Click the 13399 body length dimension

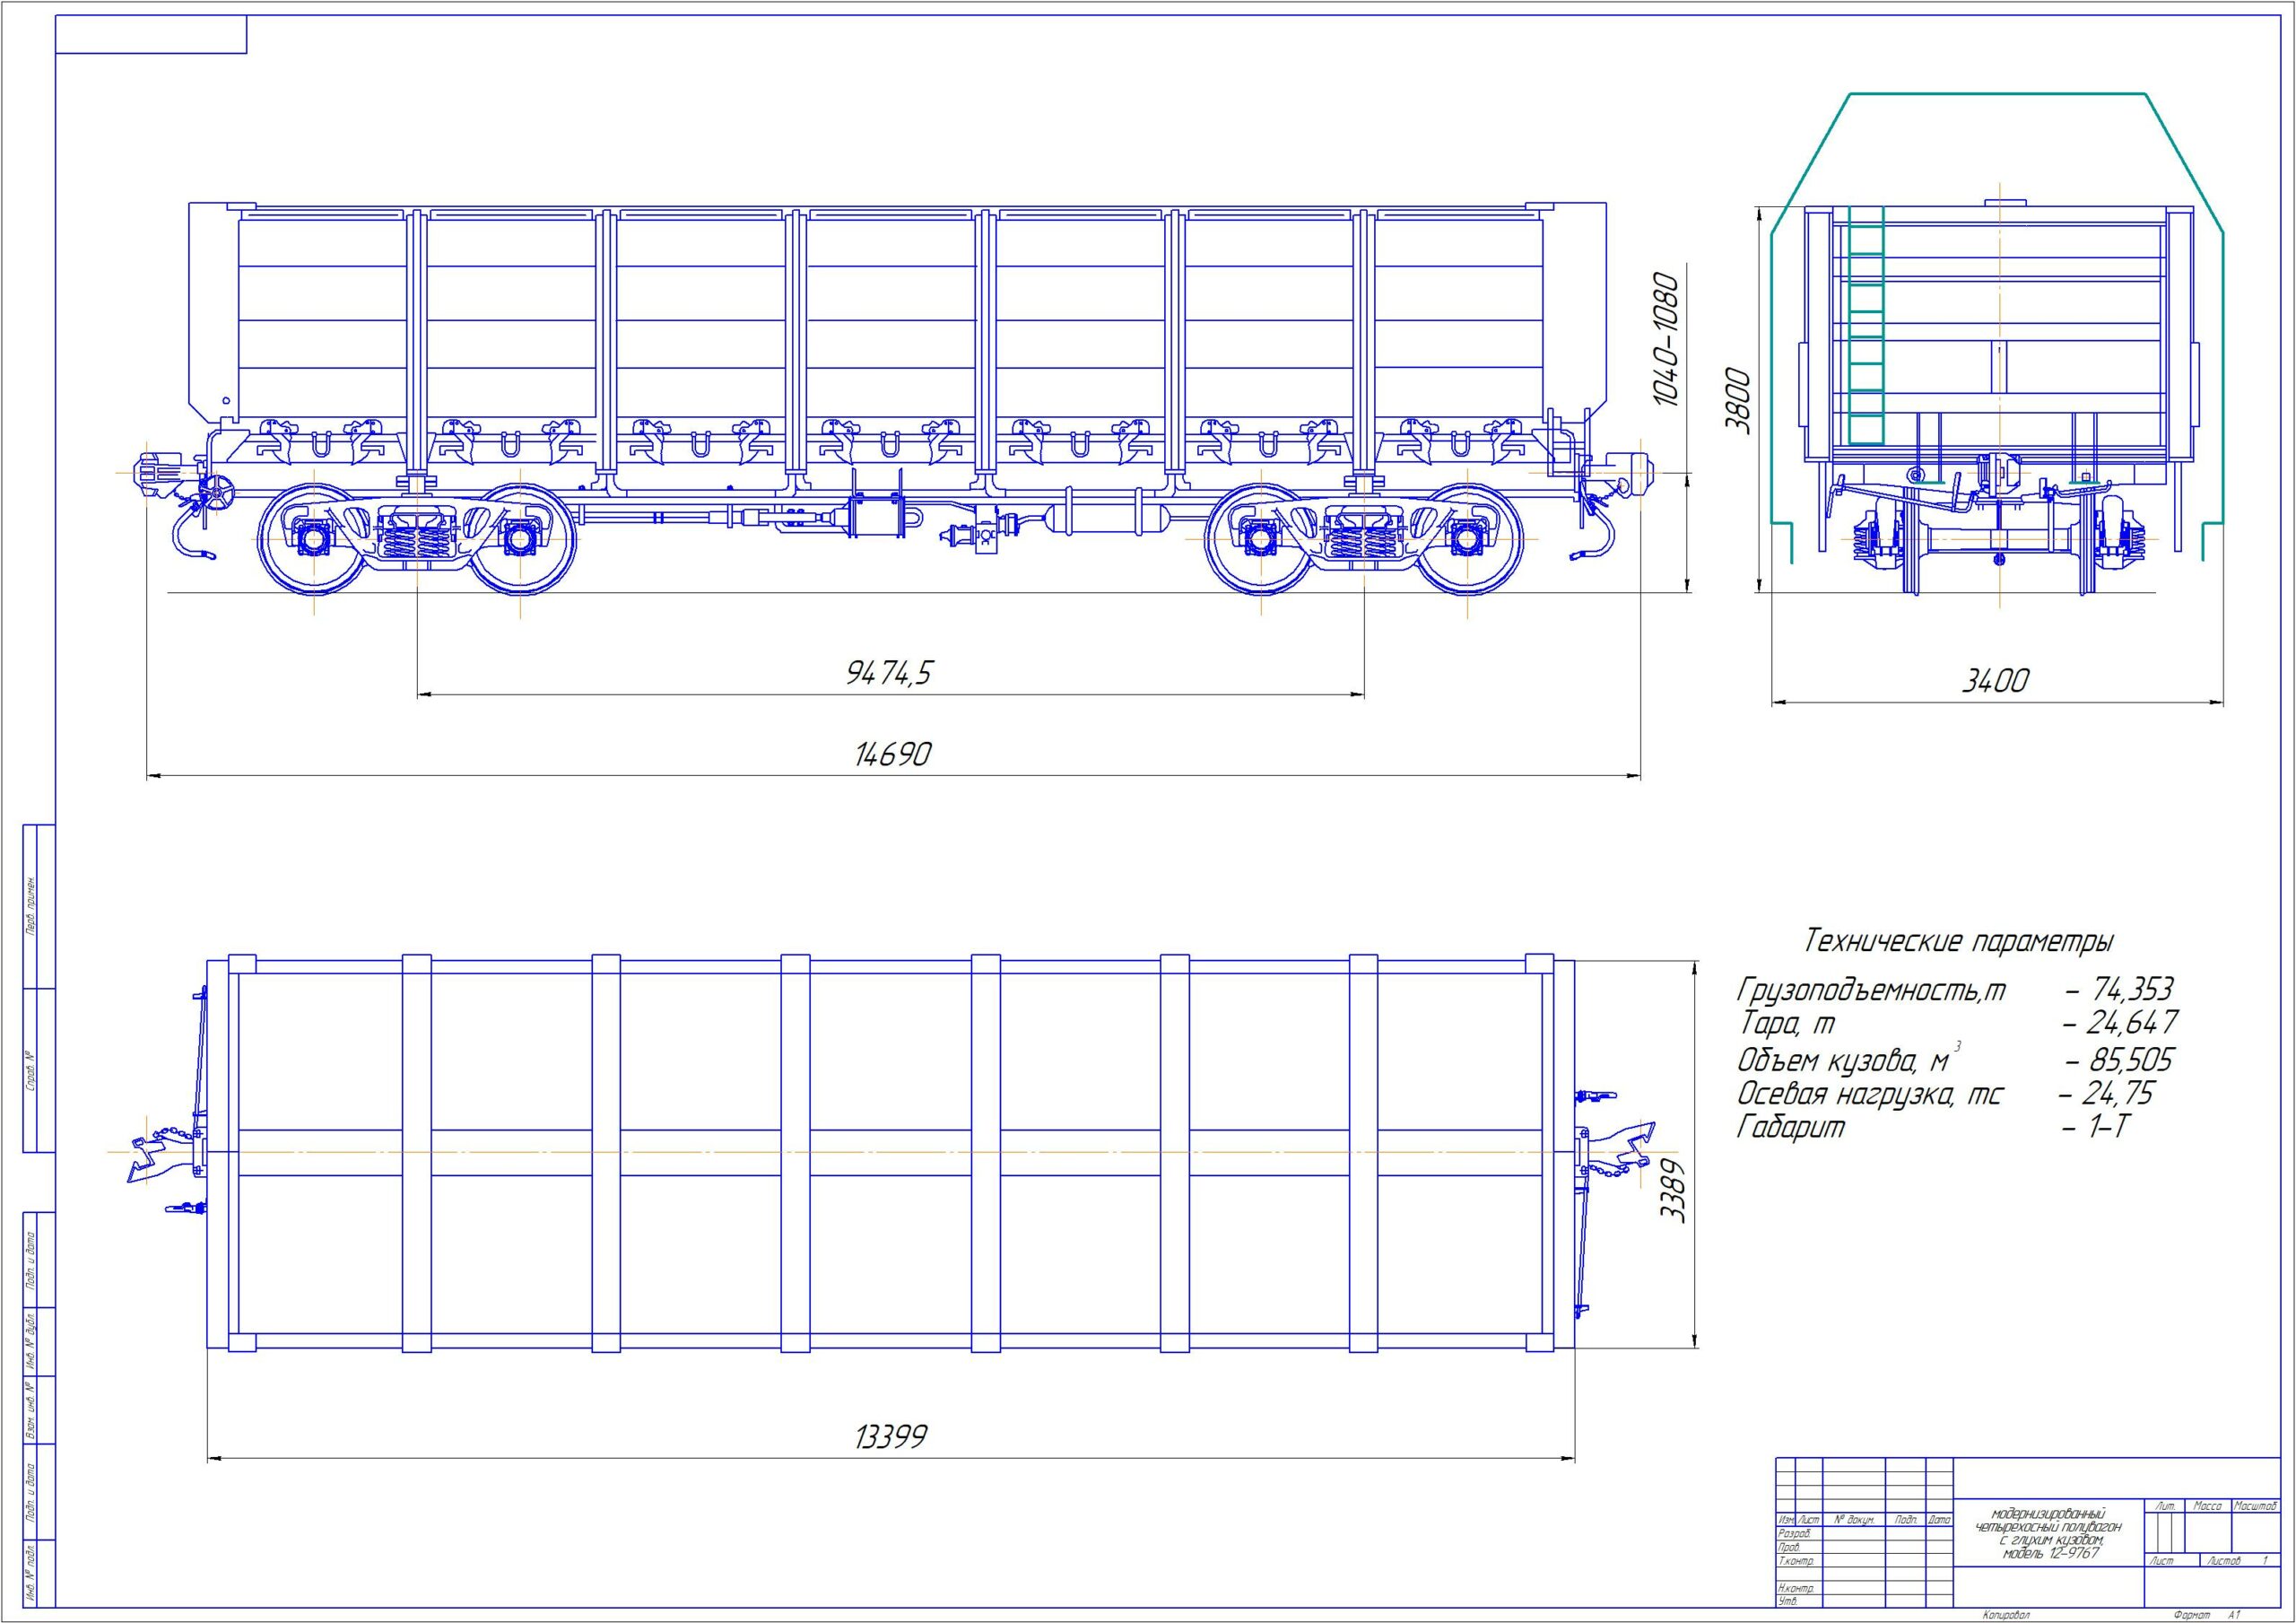891,1437
